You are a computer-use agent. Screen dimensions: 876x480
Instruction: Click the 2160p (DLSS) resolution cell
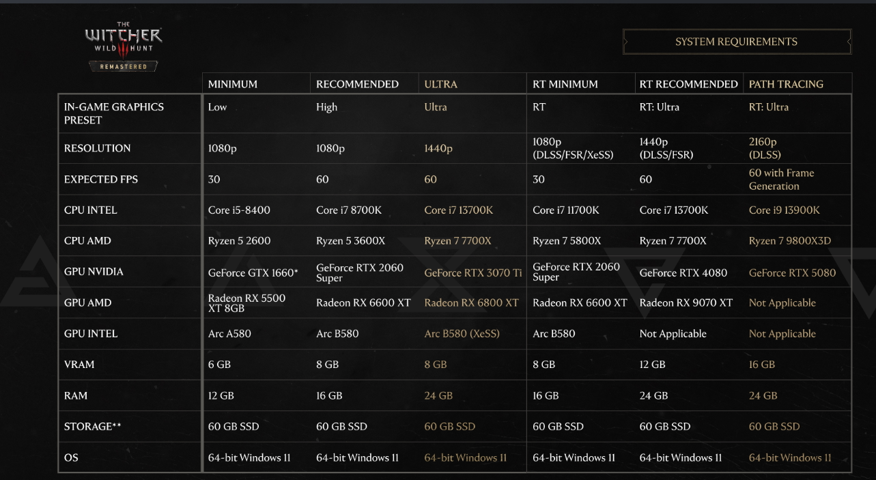click(765, 148)
